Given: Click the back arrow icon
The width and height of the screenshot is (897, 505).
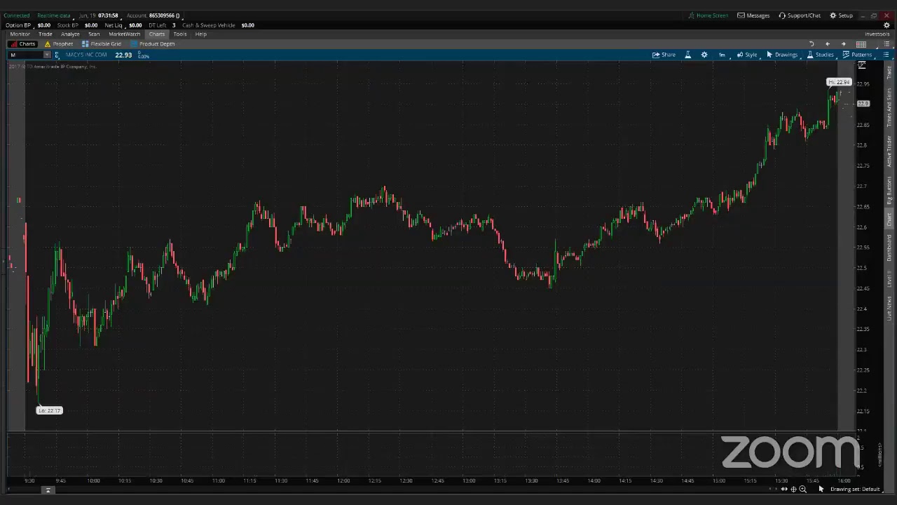Looking at the screenshot, I should [828, 44].
